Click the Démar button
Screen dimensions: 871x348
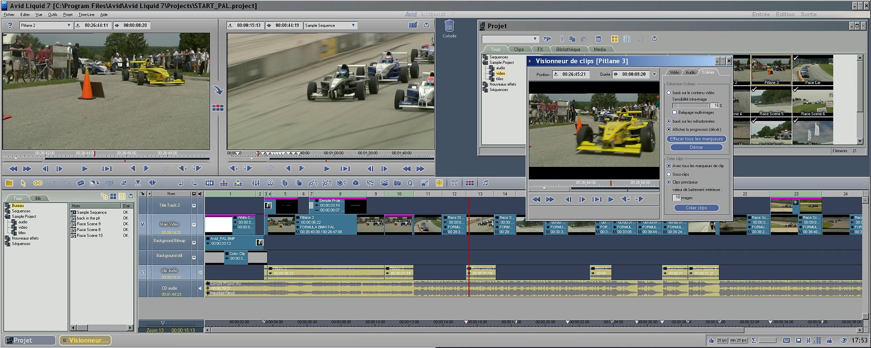[696, 147]
